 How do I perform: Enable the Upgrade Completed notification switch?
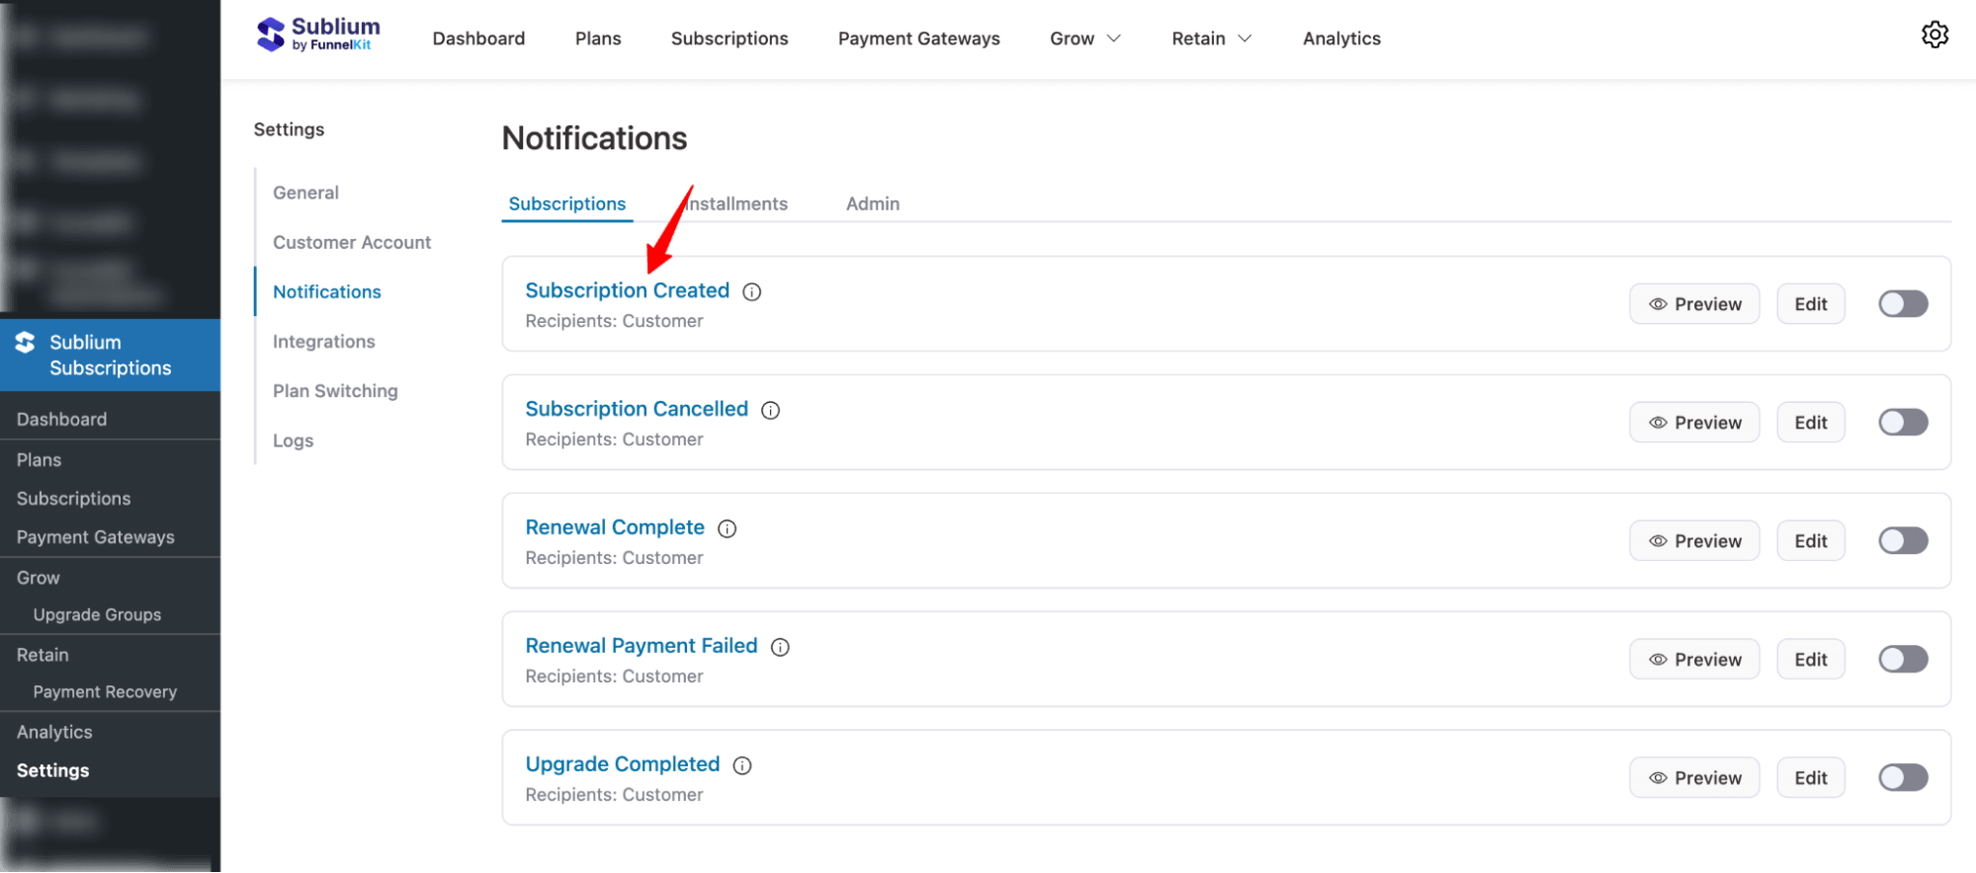tap(1902, 777)
